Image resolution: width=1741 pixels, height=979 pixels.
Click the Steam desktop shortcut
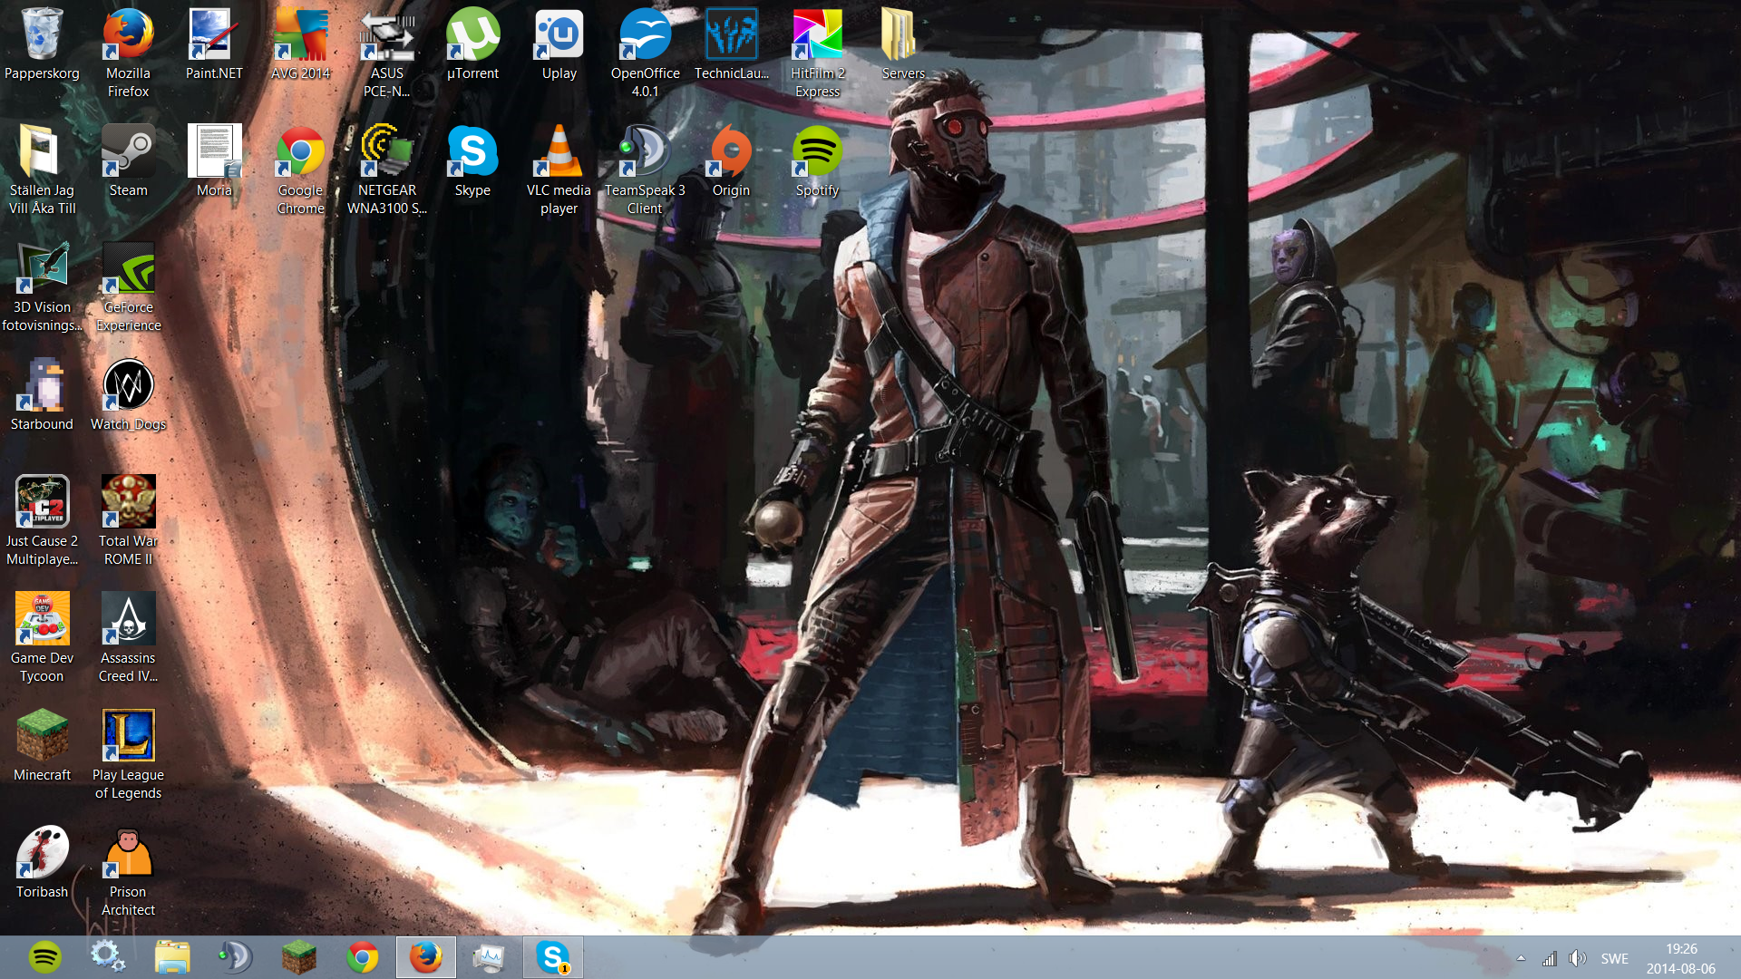pyautogui.click(x=128, y=160)
